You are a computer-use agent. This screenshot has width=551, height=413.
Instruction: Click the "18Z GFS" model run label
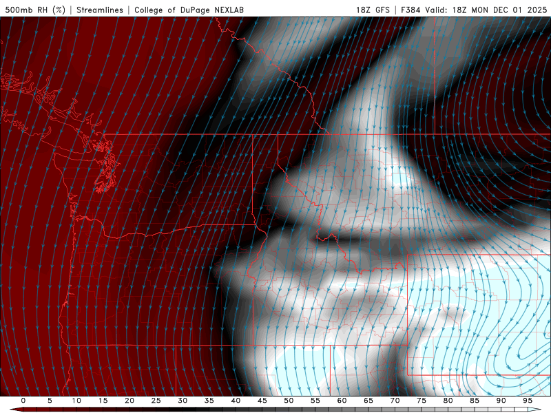click(x=373, y=10)
